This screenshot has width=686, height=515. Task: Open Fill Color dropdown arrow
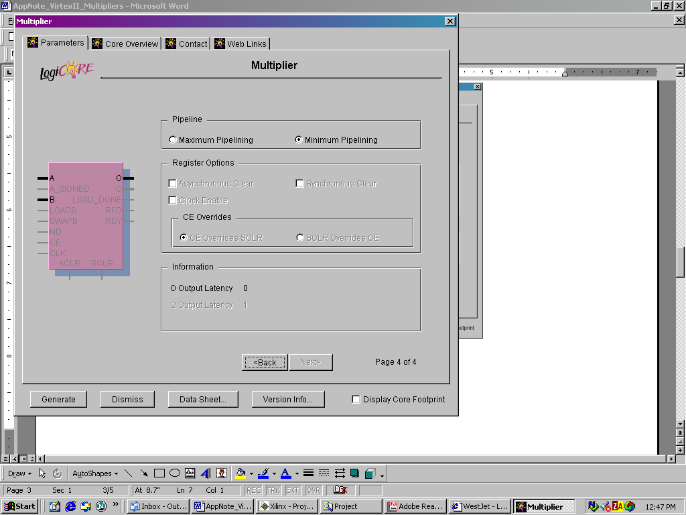[x=251, y=473]
